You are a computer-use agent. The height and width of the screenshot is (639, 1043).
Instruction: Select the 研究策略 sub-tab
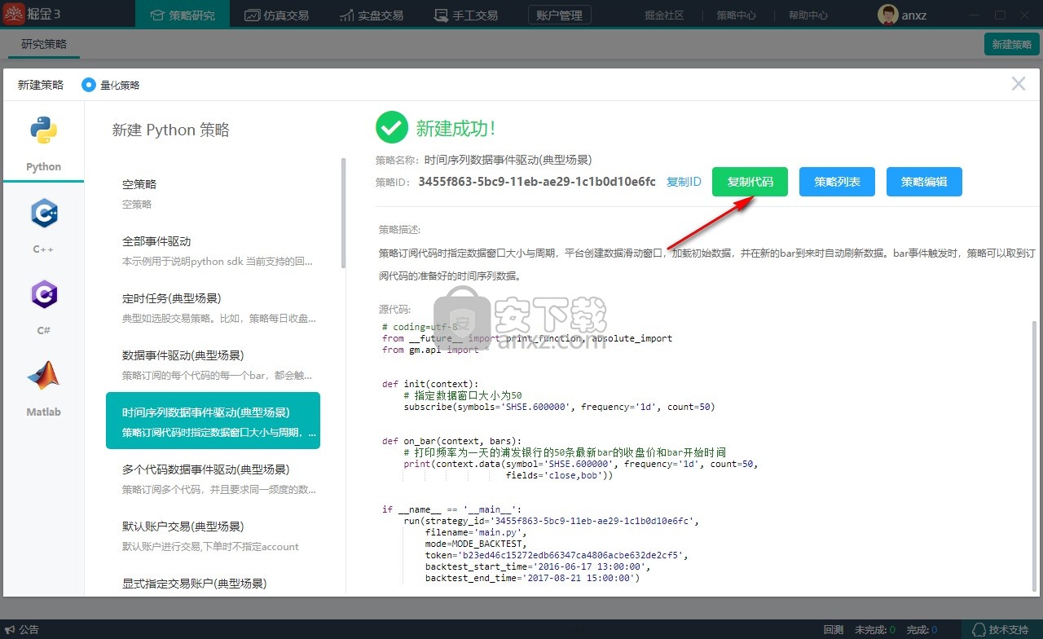[x=44, y=44]
